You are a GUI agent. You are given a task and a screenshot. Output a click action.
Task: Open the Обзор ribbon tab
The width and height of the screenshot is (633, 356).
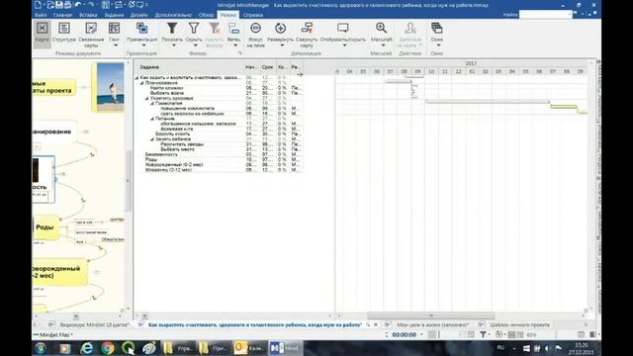coord(206,15)
